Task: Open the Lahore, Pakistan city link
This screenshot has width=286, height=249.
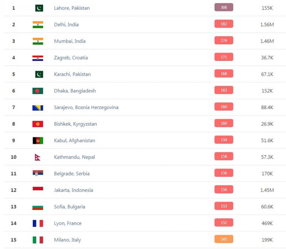Action: (72, 8)
